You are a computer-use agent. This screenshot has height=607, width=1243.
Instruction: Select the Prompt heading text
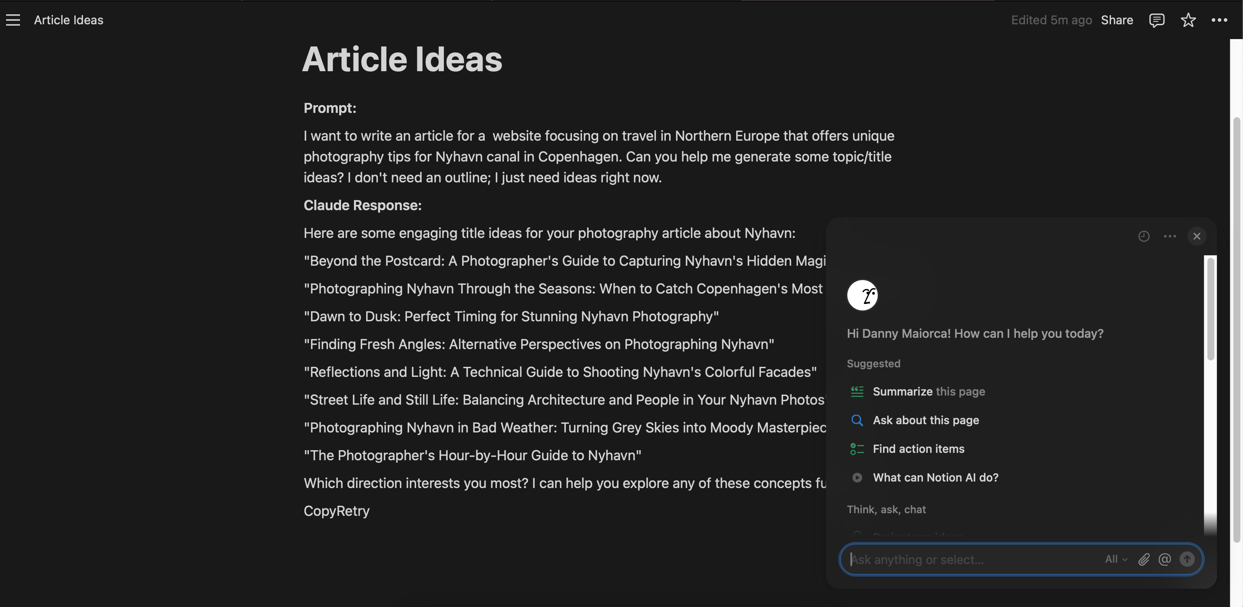330,108
